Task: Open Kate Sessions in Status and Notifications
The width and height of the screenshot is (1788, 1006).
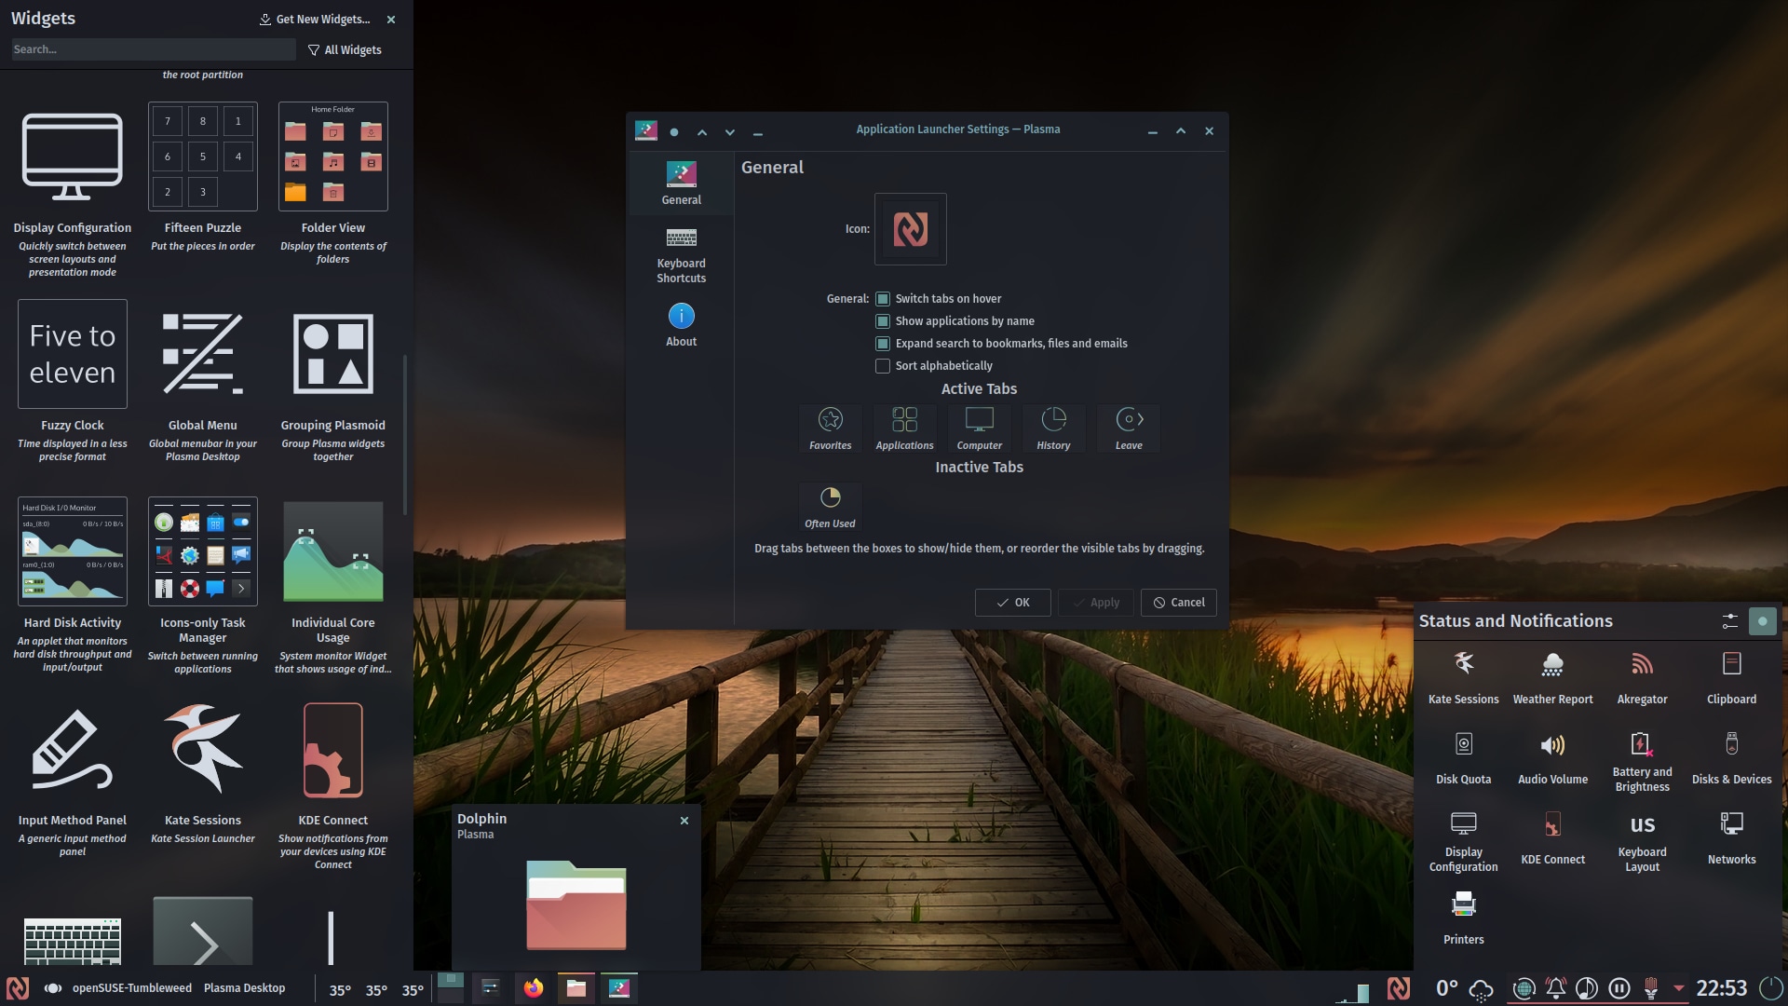Action: click(x=1463, y=678)
